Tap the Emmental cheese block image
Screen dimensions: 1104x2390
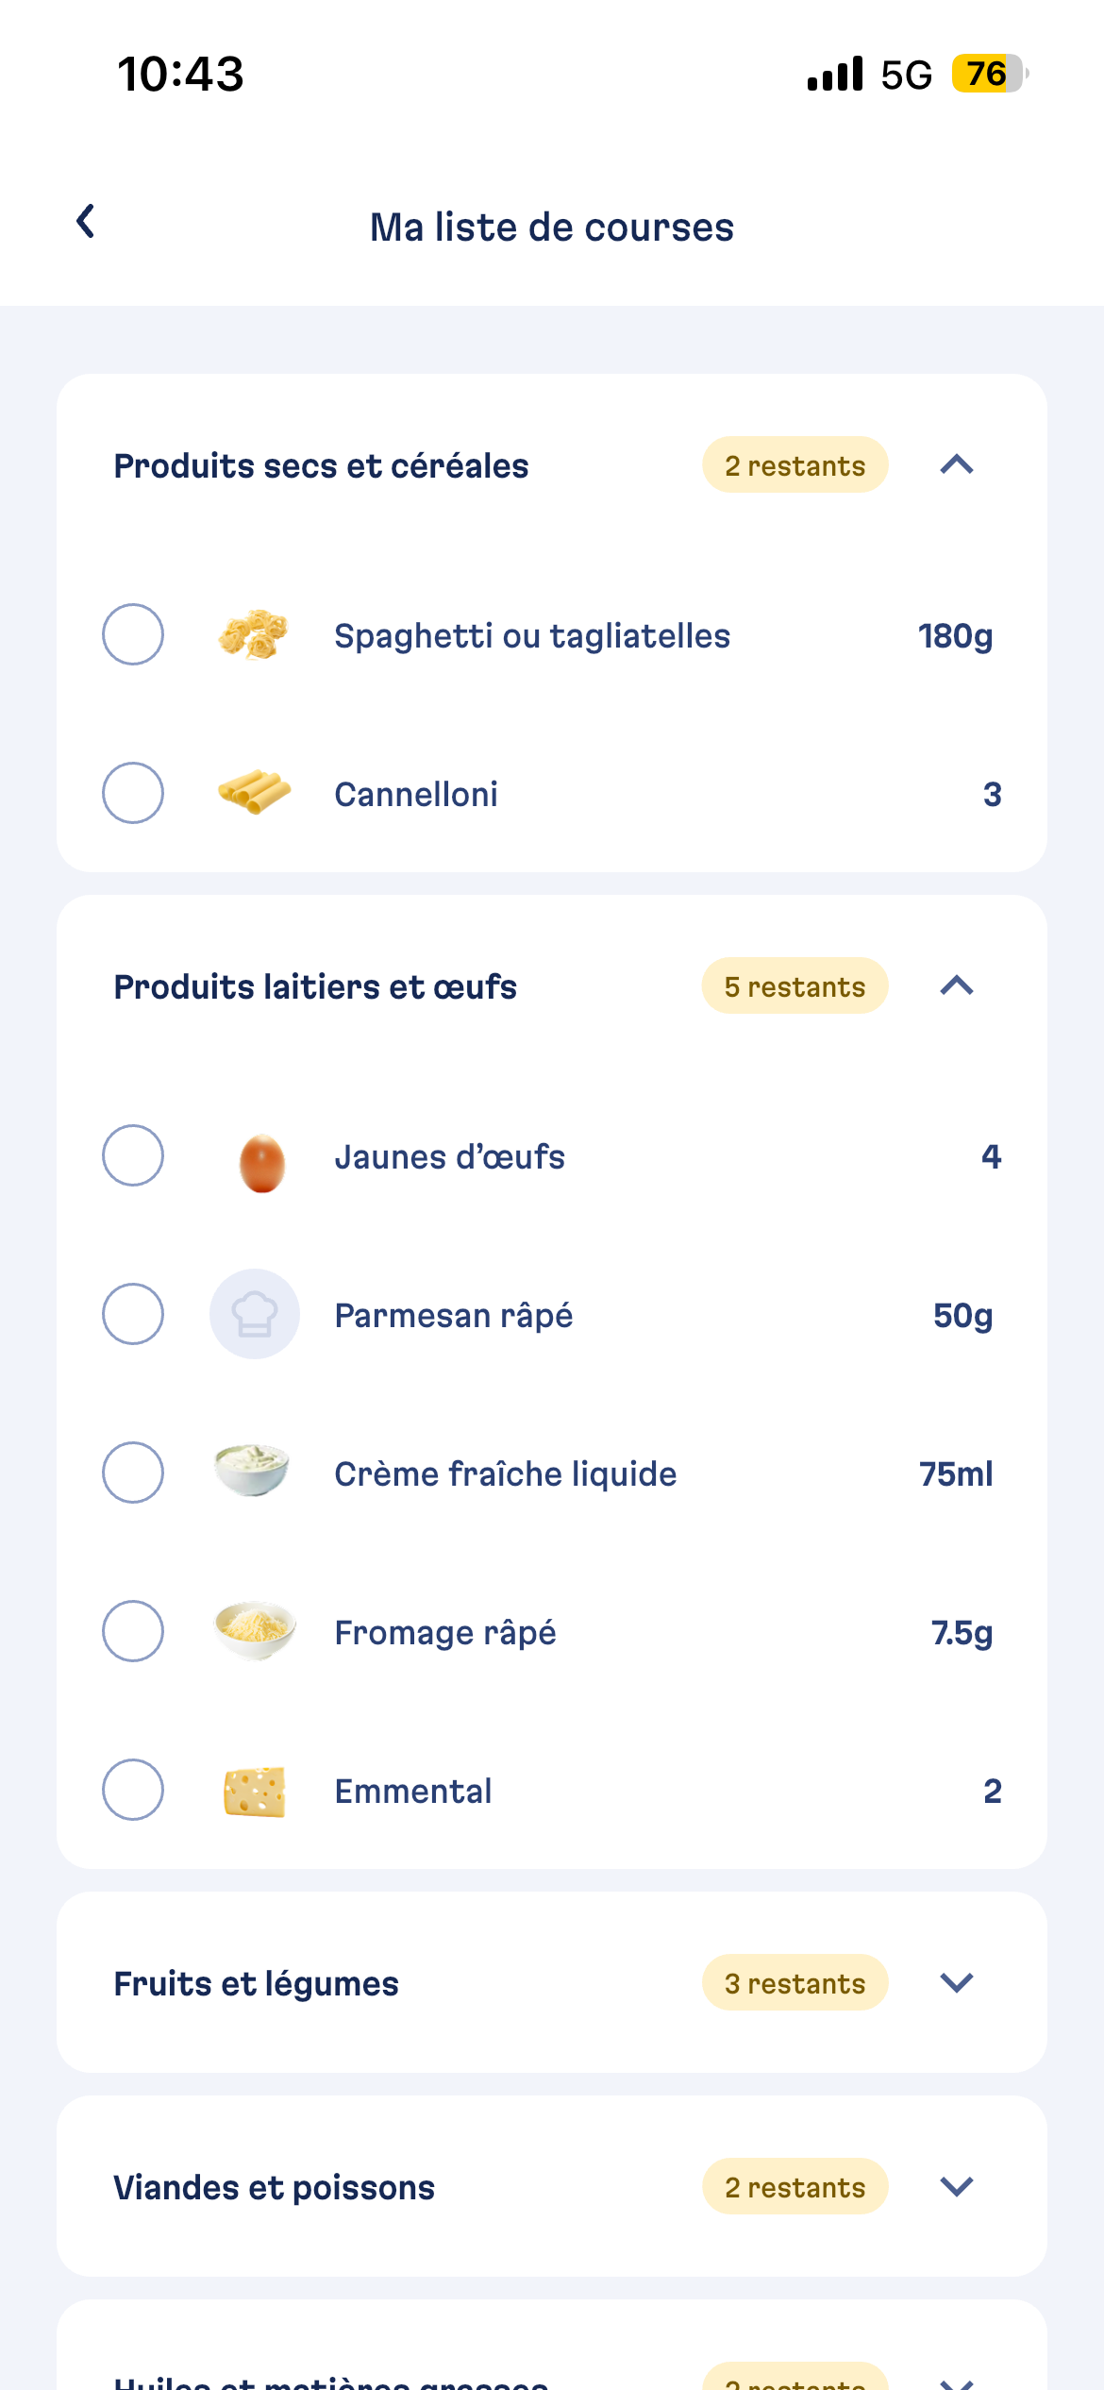click(254, 1791)
